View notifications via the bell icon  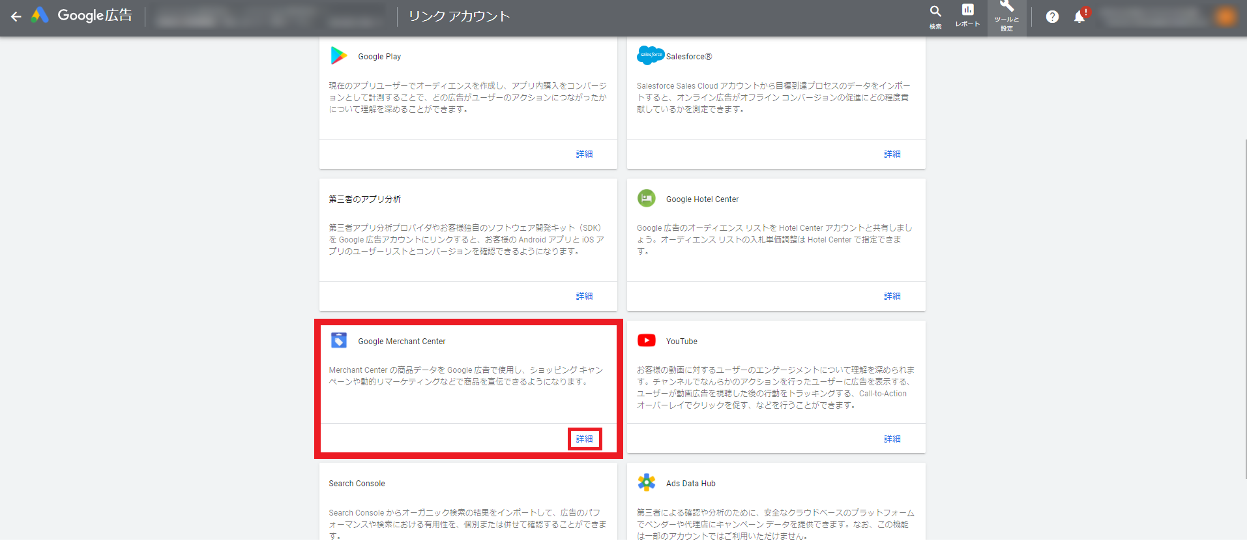click(x=1079, y=17)
